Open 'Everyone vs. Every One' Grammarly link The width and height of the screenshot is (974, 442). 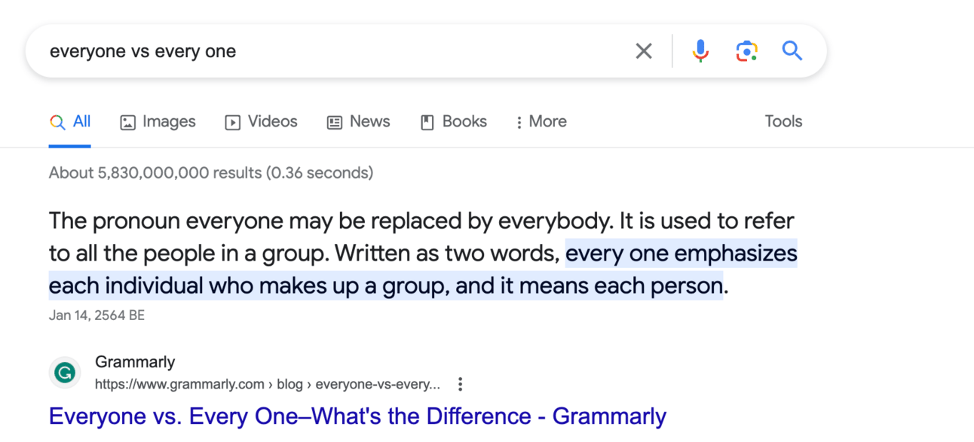click(x=357, y=416)
